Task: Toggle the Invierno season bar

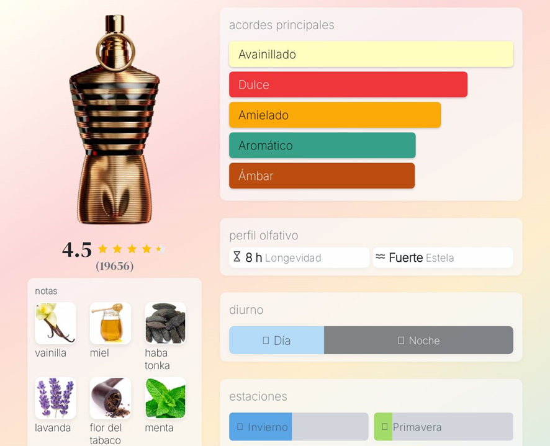Action: pyautogui.click(x=298, y=427)
